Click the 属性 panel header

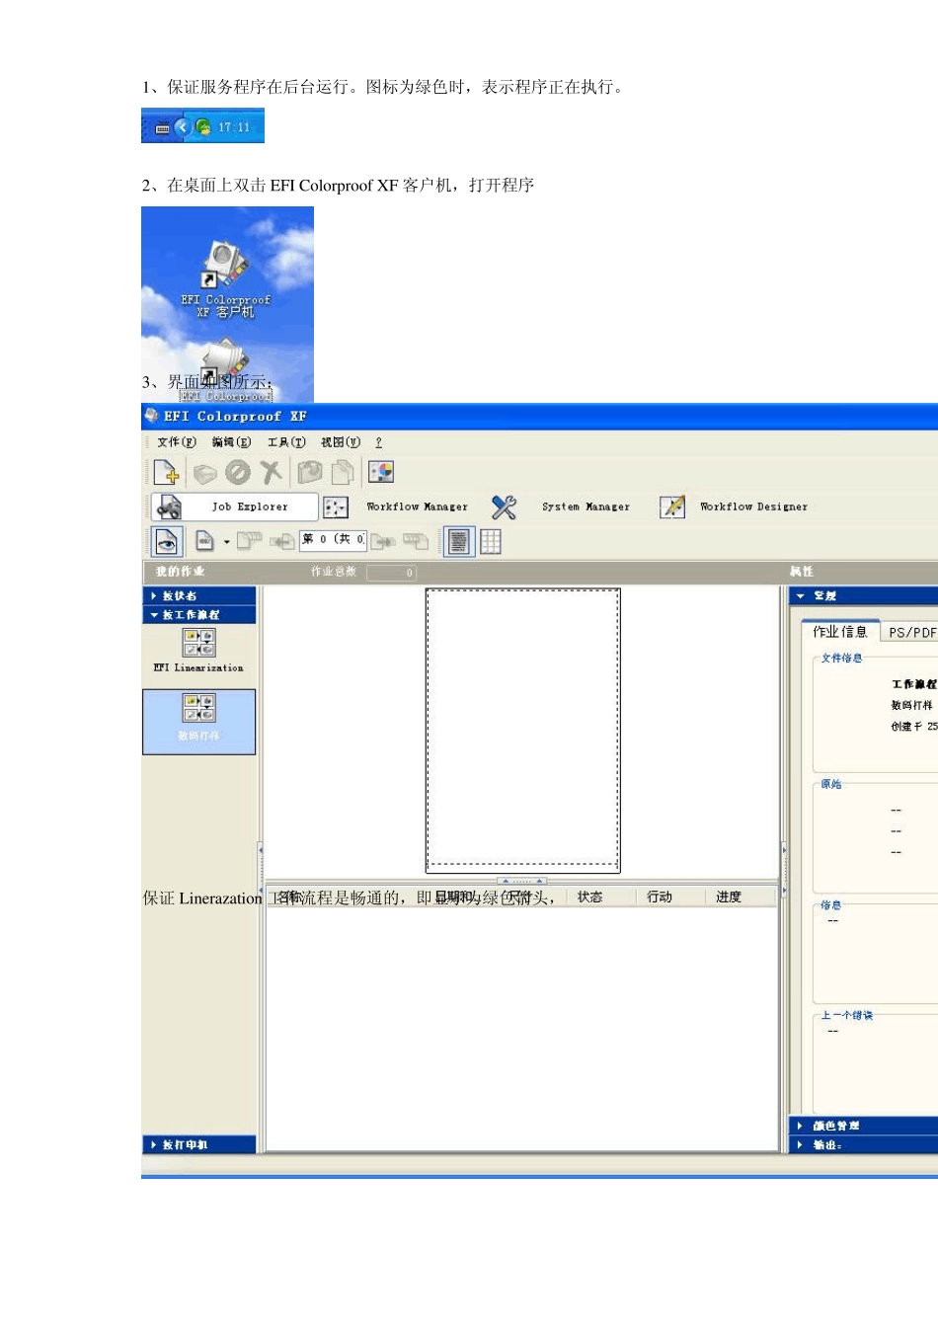click(x=802, y=572)
